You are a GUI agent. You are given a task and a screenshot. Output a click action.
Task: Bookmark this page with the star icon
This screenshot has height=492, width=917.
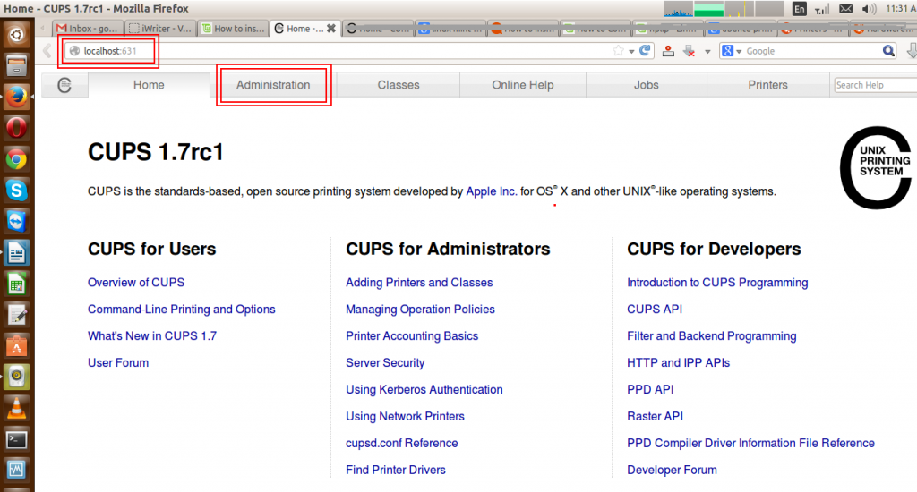tap(618, 51)
